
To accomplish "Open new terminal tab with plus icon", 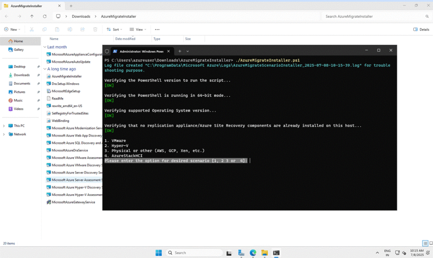I will pyautogui.click(x=180, y=51).
